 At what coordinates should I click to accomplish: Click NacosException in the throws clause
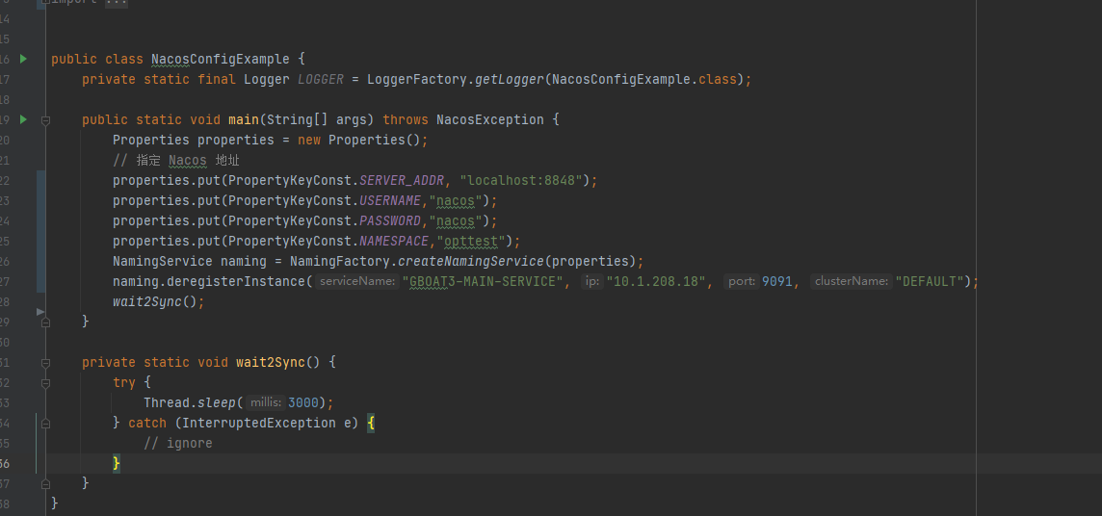coord(490,120)
